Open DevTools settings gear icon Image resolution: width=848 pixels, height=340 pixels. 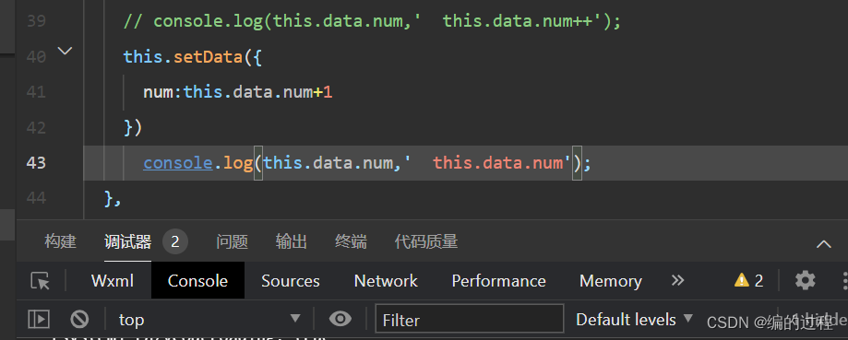click(805, 281)
